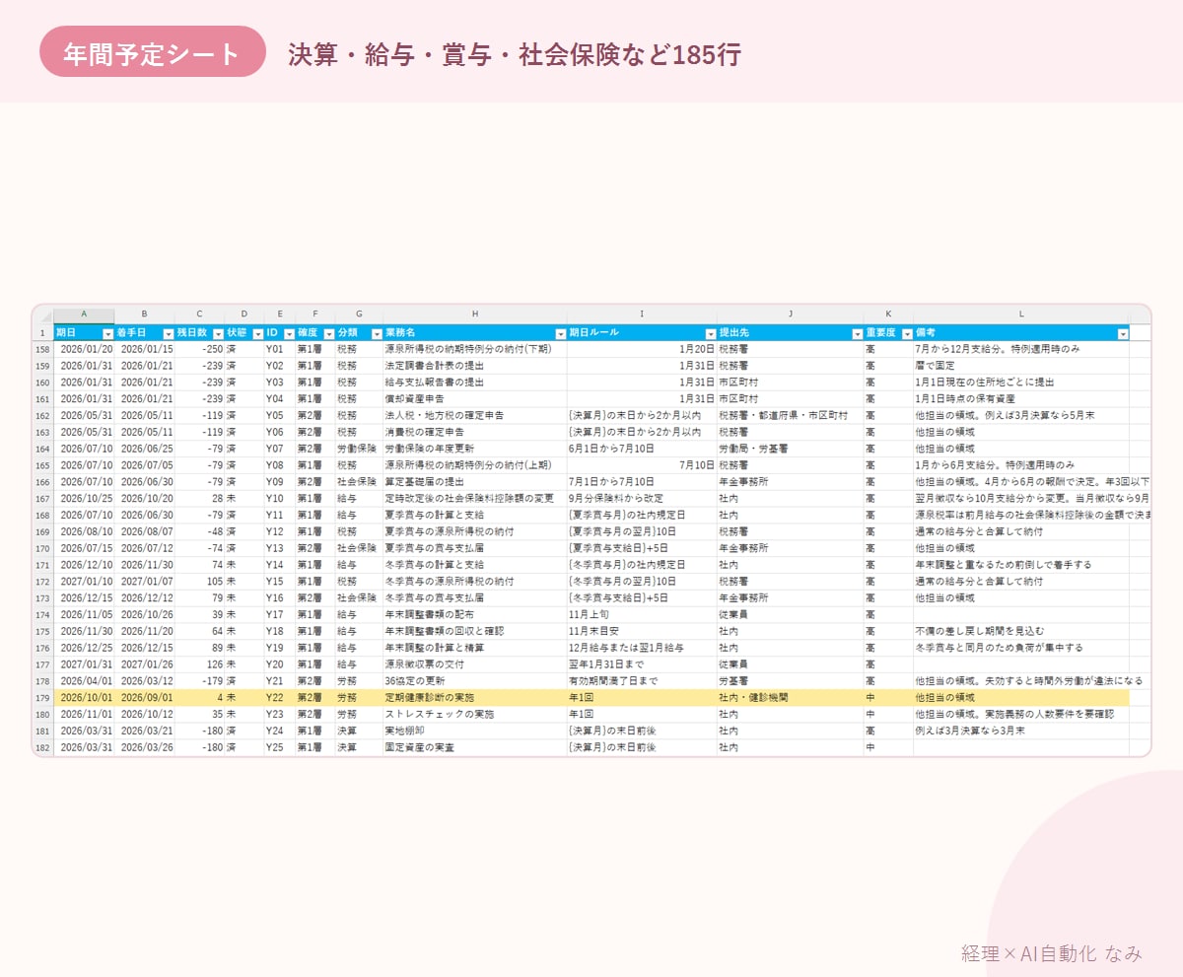Click cell '源泉所得税の納期特例分の納付(下期)'

(475, 349)
